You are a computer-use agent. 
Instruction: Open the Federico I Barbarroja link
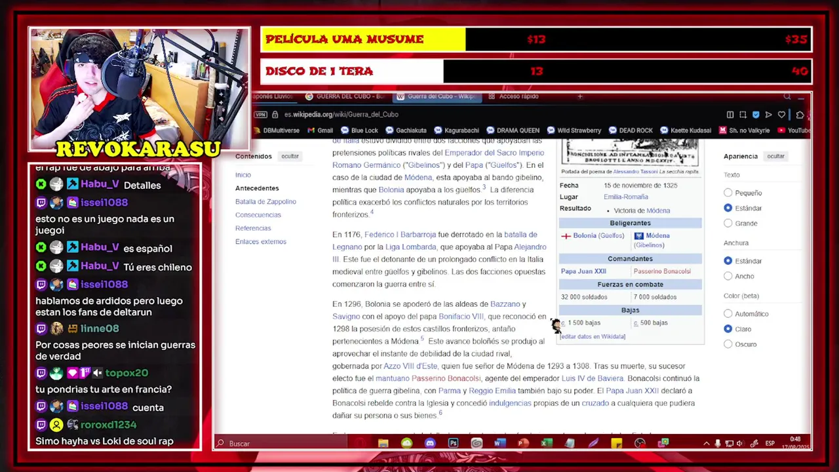[x=400, y=235]
